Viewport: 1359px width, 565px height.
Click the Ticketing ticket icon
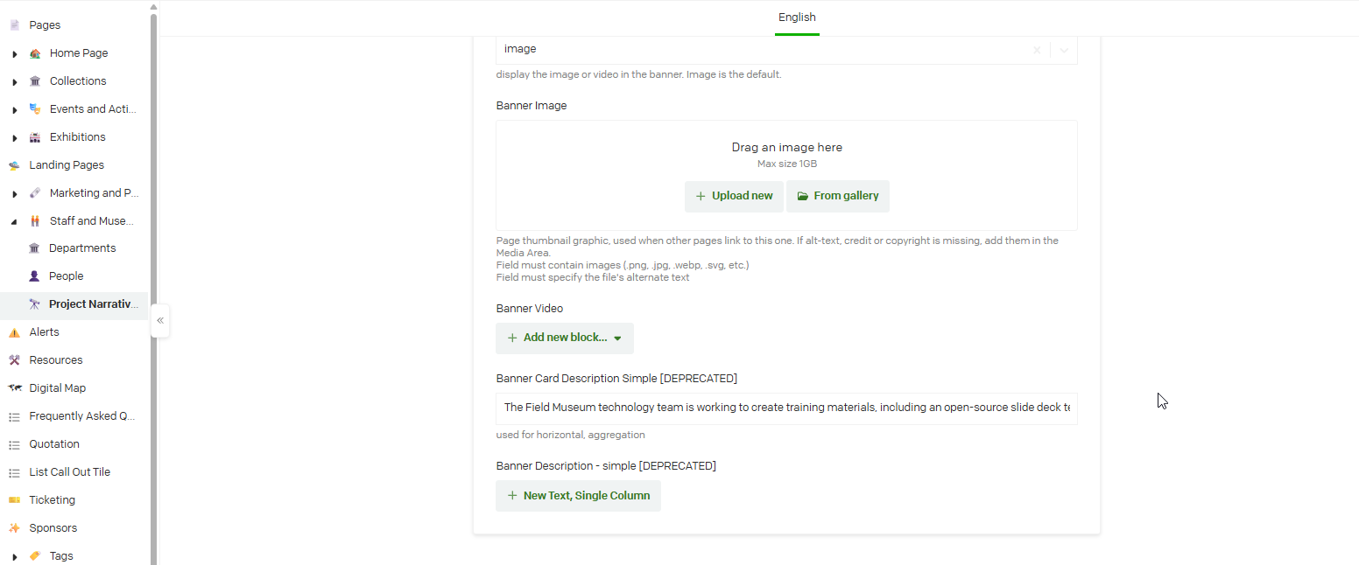[14, 500]
